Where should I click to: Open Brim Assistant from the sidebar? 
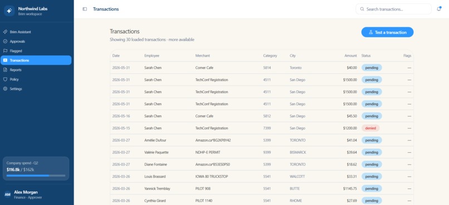36,32
